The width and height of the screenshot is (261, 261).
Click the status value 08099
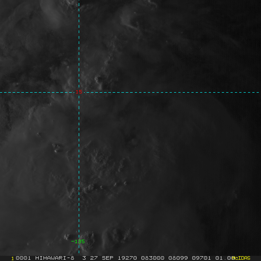tap(178, 258)
